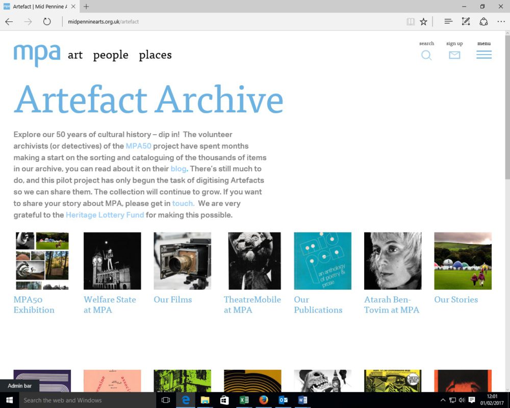The image size is (510, 408).
Task: Add page to favorites with star icon
Action: 423,21
